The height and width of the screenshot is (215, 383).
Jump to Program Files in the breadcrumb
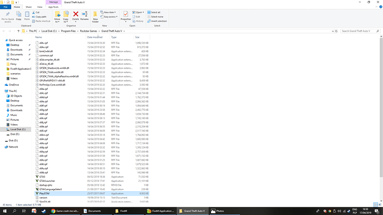pos(68,31)
